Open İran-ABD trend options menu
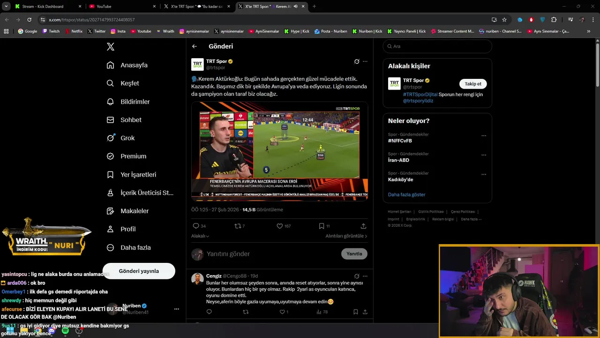Viewport: 600px width, 338px height. (x=484, y=155)
